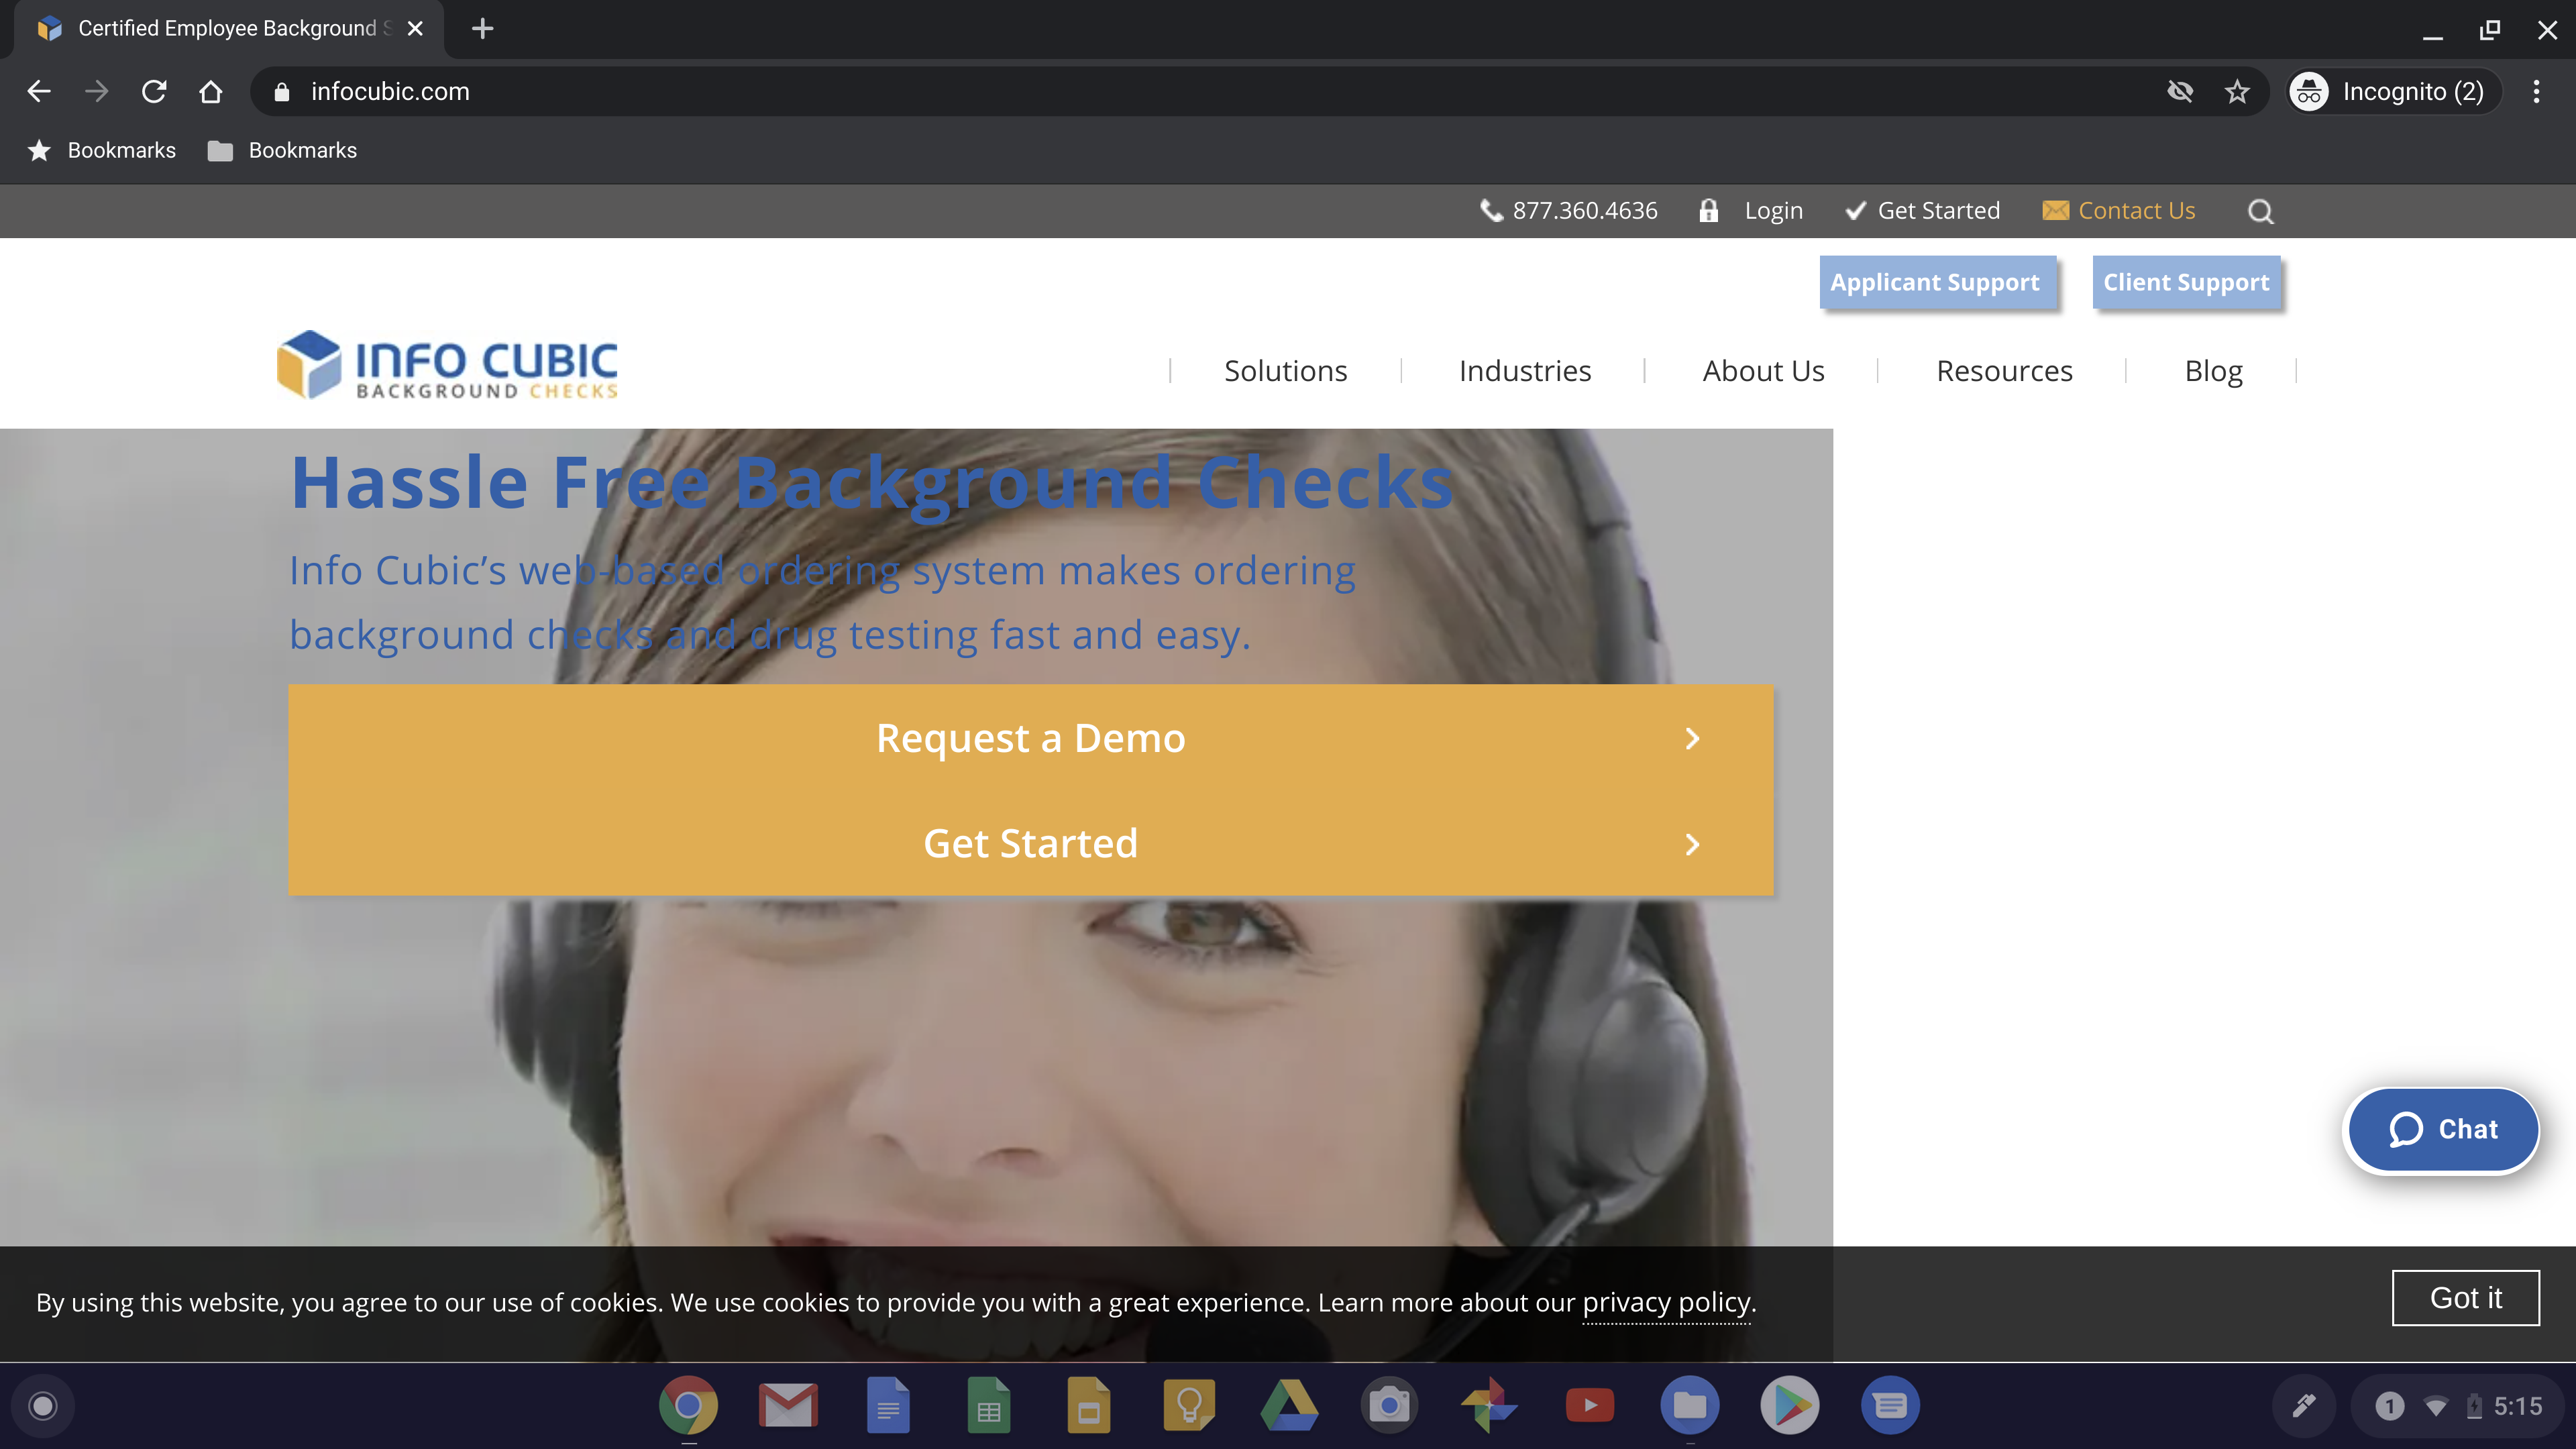The width and height of the screenshot is (2576, 1449).
Task: Open Gmail from the shelf
Action: [788, 1406]
